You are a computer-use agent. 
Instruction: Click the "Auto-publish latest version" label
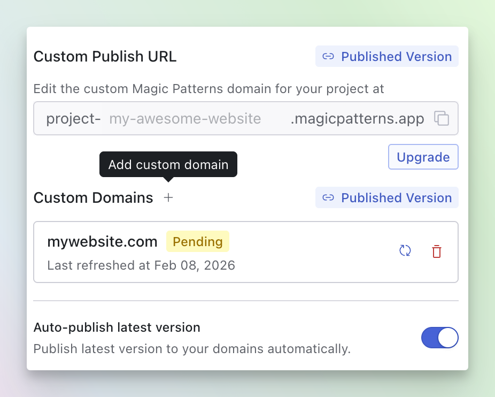117,327
